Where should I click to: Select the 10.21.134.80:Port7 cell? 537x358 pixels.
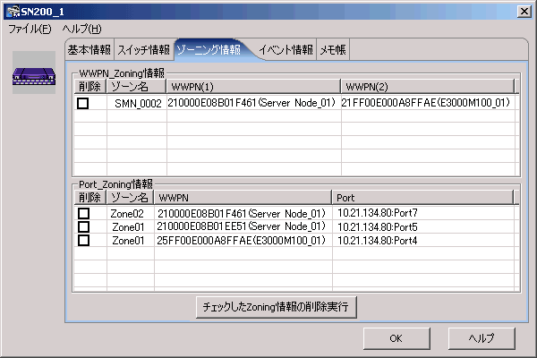[x=423, y=213]
